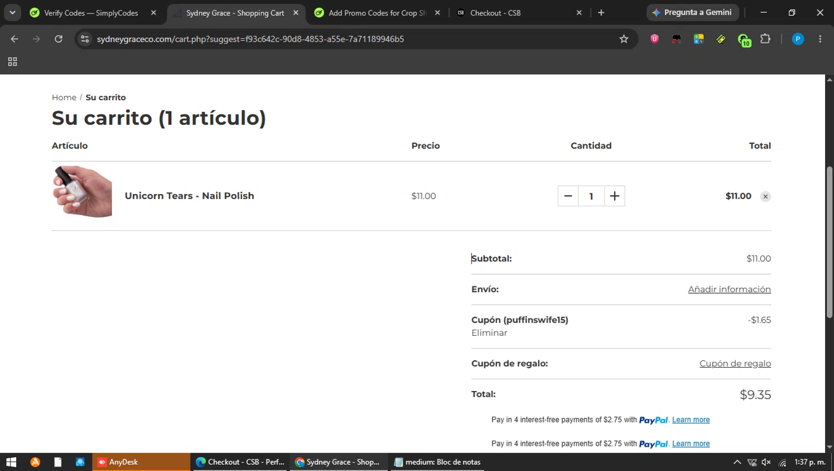Expand the tab search dropdown
This screenshot has width=834, height=471.
coord(12,13)
